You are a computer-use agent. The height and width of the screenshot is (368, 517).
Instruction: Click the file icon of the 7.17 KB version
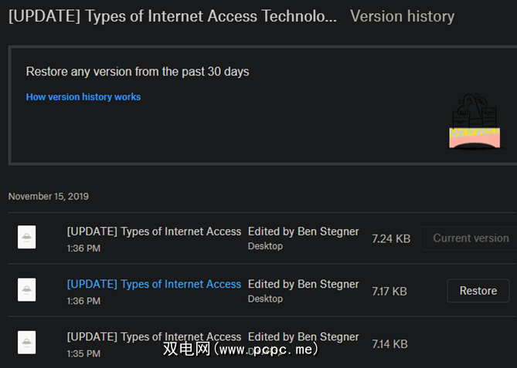point(27,290)
